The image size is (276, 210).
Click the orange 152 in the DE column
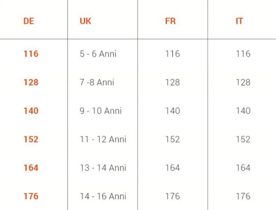(31, 139)
